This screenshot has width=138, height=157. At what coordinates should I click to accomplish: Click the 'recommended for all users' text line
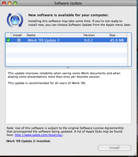pyautogui.click(x=47, y=83)
